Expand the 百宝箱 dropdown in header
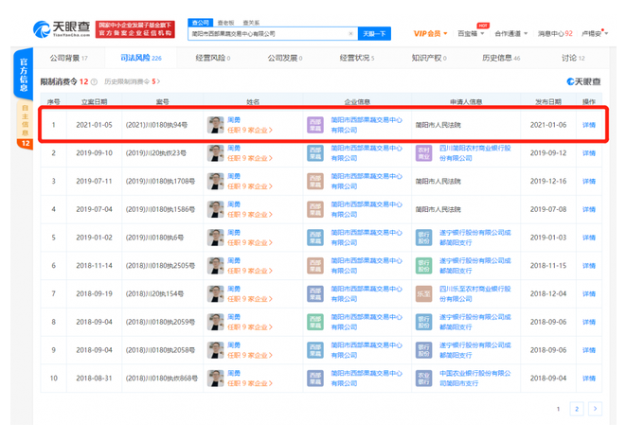 [472, 34]
